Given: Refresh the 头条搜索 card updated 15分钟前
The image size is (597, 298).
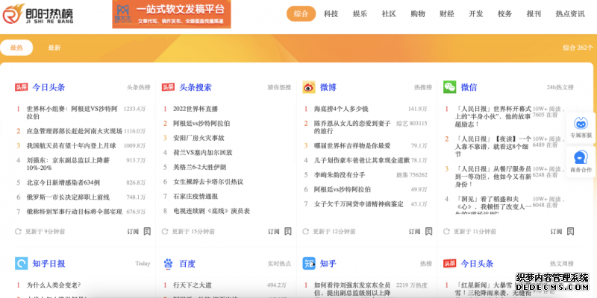Looking at the screenshot, I should coord(165,231).
